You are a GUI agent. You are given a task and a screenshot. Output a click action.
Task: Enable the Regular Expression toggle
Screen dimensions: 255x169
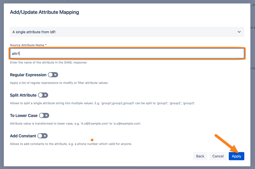point(53,75)
